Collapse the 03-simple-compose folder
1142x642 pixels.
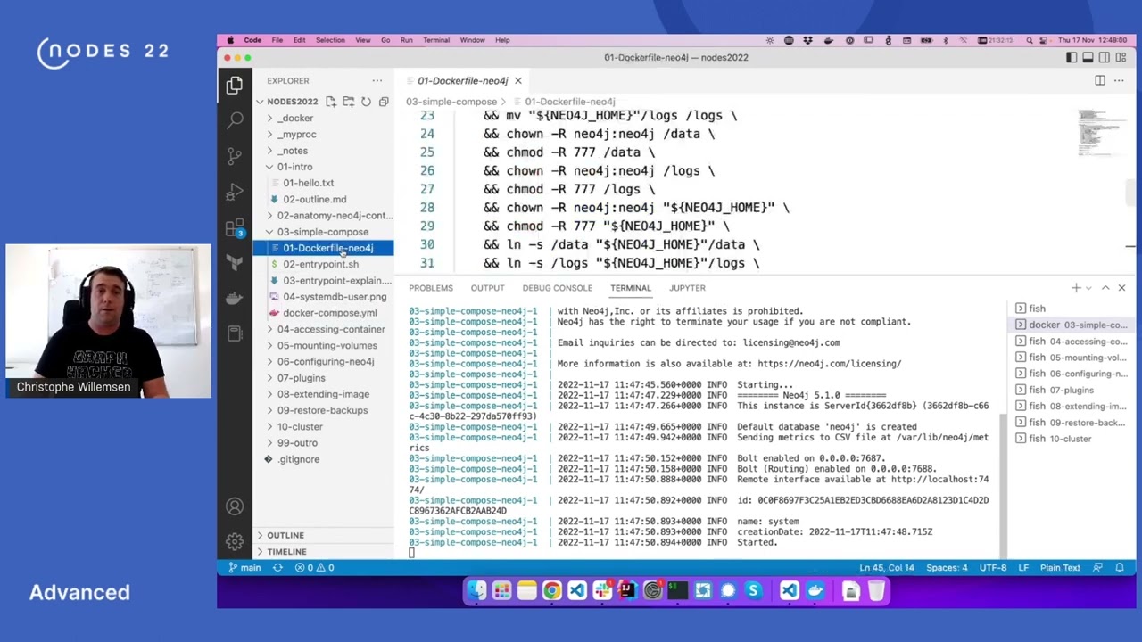pyautogui.click(x=323, y=232)
